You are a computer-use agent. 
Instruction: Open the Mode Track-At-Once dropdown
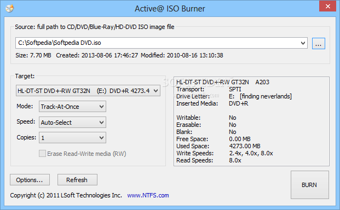72,107
